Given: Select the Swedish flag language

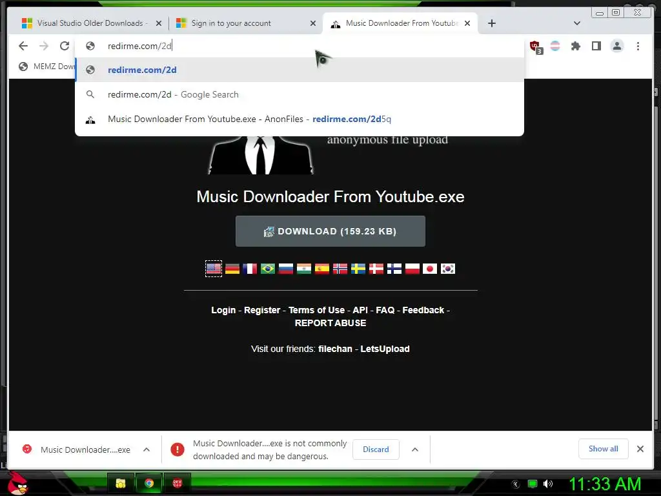Looking at the screenshot, I should 358,269.
